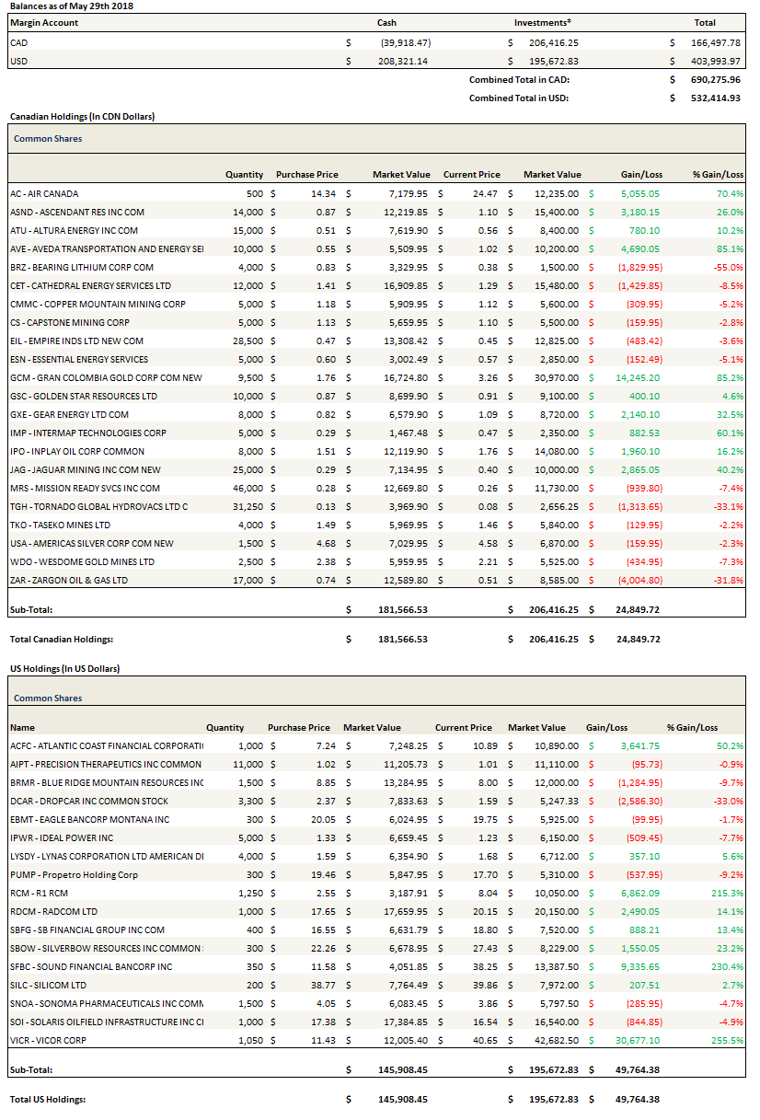This screenshot has width=760, height=1120.
Task: Select the Total US Holdings label
Action: [49, 1100]
